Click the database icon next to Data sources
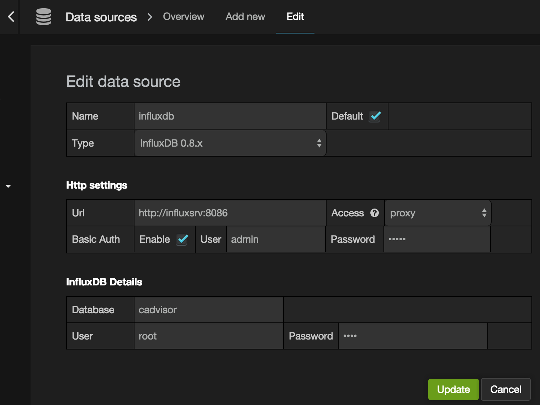Screen dimensions: 540x405 [x=43, y=17]
